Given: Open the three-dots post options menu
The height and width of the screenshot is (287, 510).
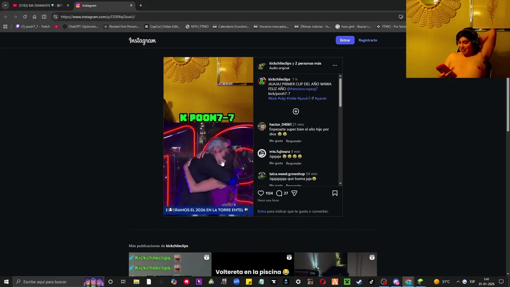Looking at the screenshot, I should tap(335, 65).
